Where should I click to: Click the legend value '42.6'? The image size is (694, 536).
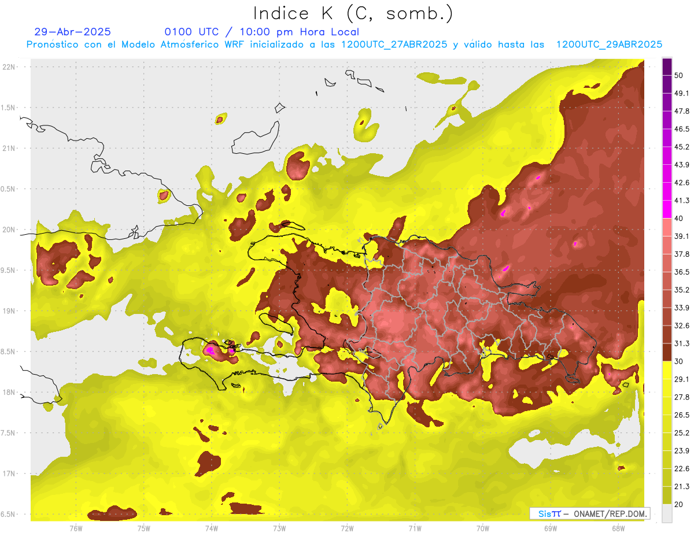click(x=682, y=183)
